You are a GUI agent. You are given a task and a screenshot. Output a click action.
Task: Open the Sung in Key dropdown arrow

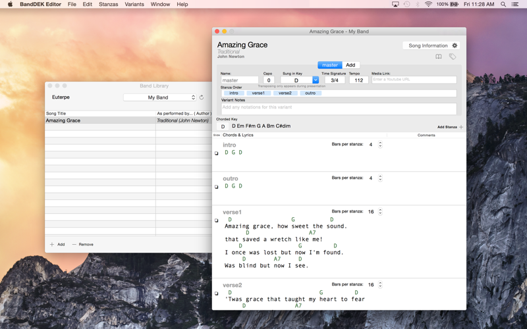[x=316, y=80]
